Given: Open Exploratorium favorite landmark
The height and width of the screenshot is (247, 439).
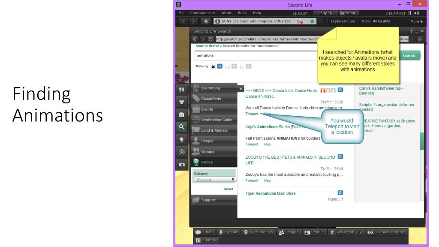Looking at the screenshot, I should click(x=343, y=21).
